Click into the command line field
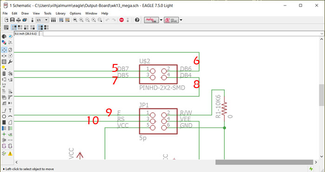 182,33
